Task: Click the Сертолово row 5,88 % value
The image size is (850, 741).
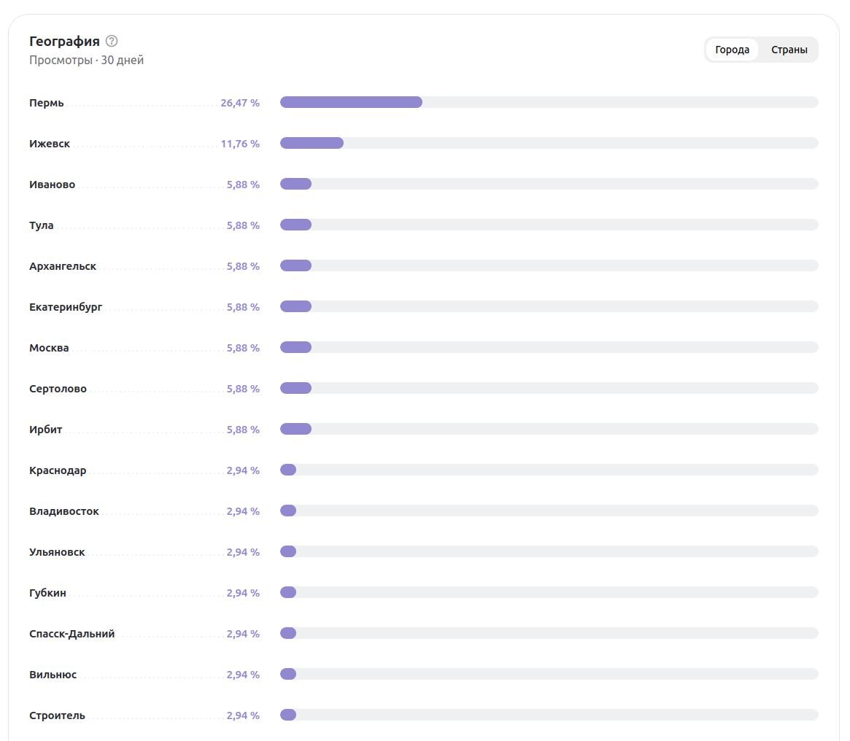Action: coord(243,389)
